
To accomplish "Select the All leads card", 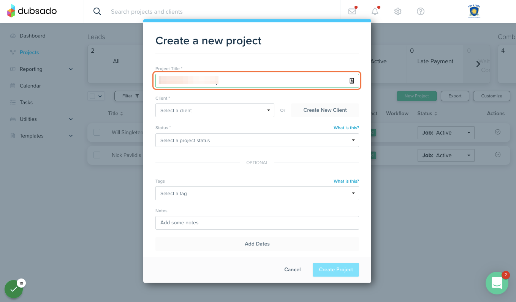I will point(116,64).
